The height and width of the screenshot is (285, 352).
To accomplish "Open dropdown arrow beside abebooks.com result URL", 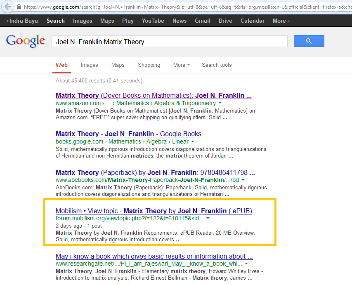I will (x=243, y=180).
